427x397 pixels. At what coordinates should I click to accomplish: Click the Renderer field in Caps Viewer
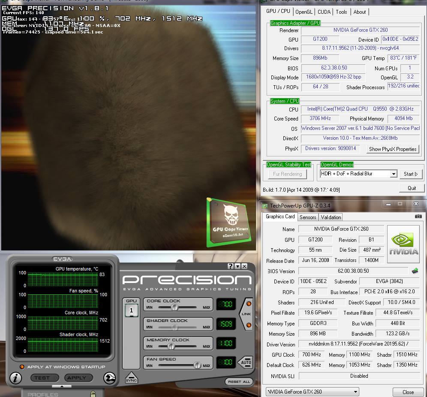tap(360, 30)
